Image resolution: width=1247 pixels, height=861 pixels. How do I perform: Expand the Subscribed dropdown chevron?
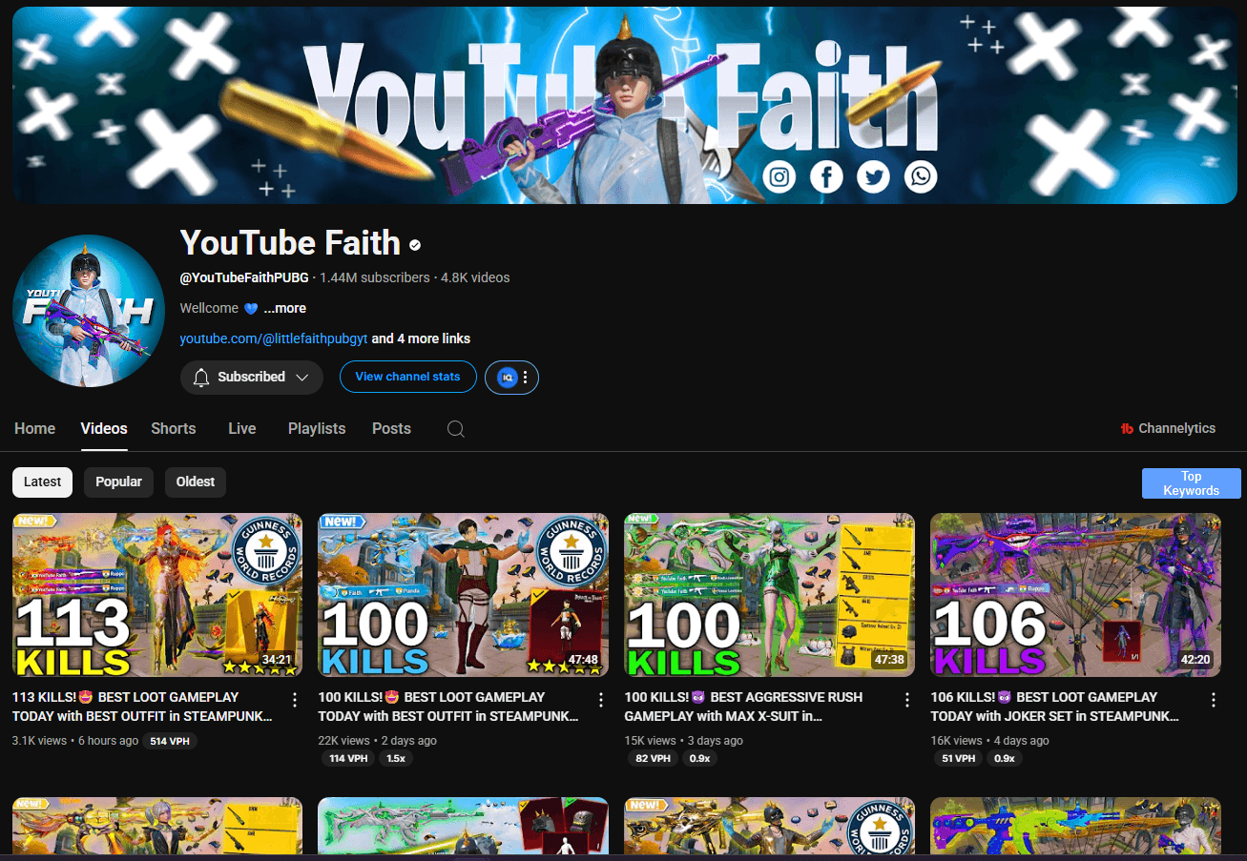click(302, 377)
